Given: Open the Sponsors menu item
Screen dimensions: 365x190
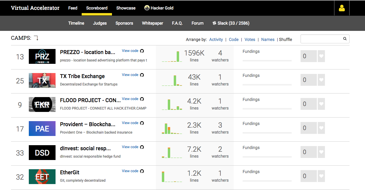Looking at the screenshot, I should 124,23.
